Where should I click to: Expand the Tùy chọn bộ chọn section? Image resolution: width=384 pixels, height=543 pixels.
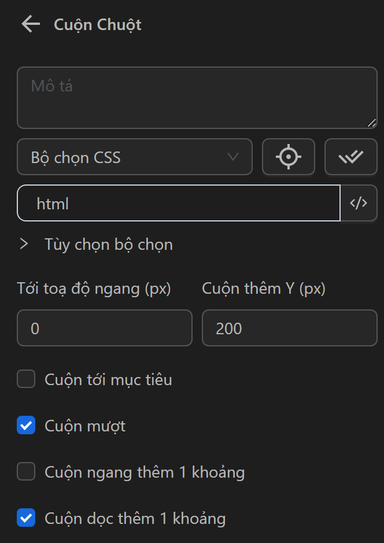click(x=108, y=244)
